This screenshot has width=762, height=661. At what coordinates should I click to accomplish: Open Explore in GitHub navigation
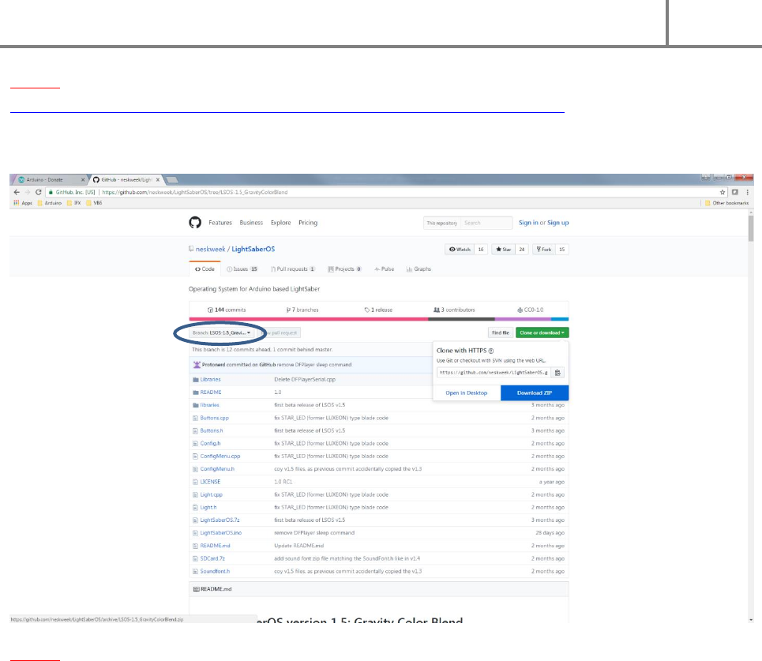click(281, 223)
